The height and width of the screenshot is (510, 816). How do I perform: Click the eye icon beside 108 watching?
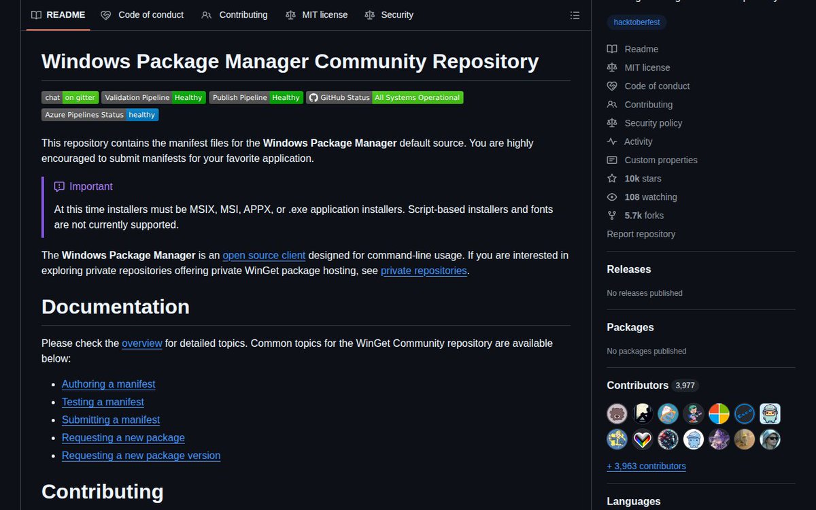[x=613, y=197]
